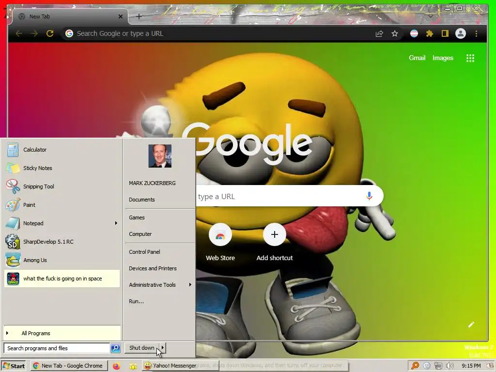Image resolution: width=496 pixels, height=372 pixels.
Task: Click the orange magnifier tray icon
Action: point(415,366)
